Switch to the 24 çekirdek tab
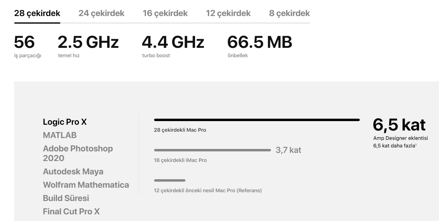Screen dimensions: 439x221 101,13
